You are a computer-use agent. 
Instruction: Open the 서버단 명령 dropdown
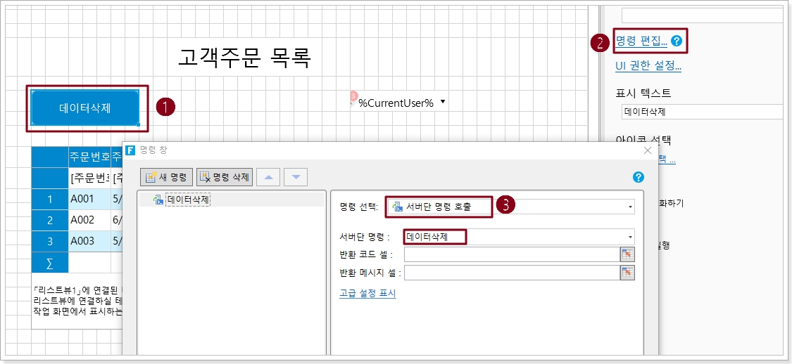coord(629,237)
